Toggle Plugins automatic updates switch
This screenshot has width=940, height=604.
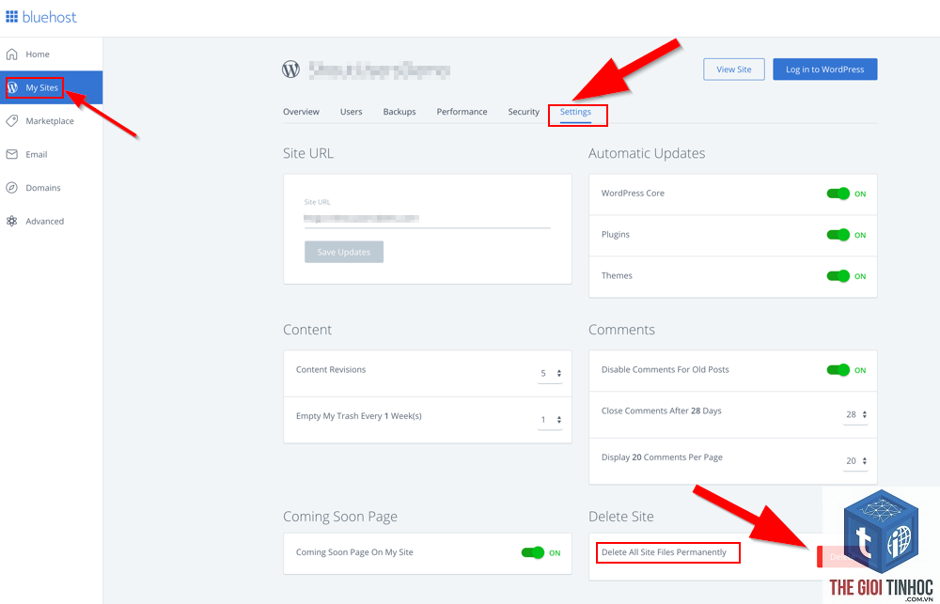pos(838,235)
